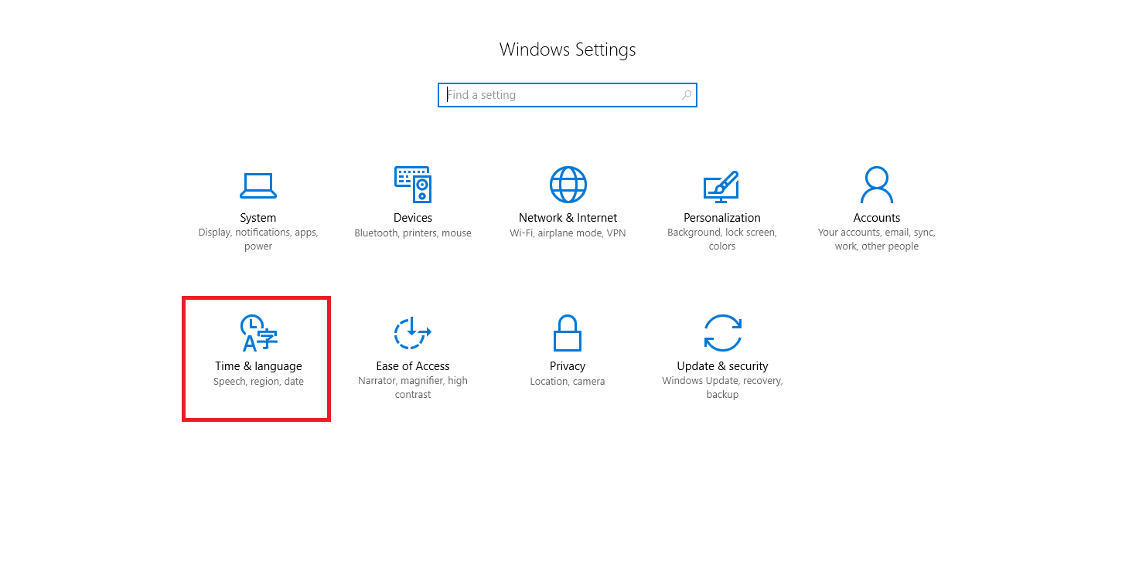Image resolution: width=1139 pixels, height=581 pixels.
Task: Focus the Find a setting search box
Action: (568, 95)
